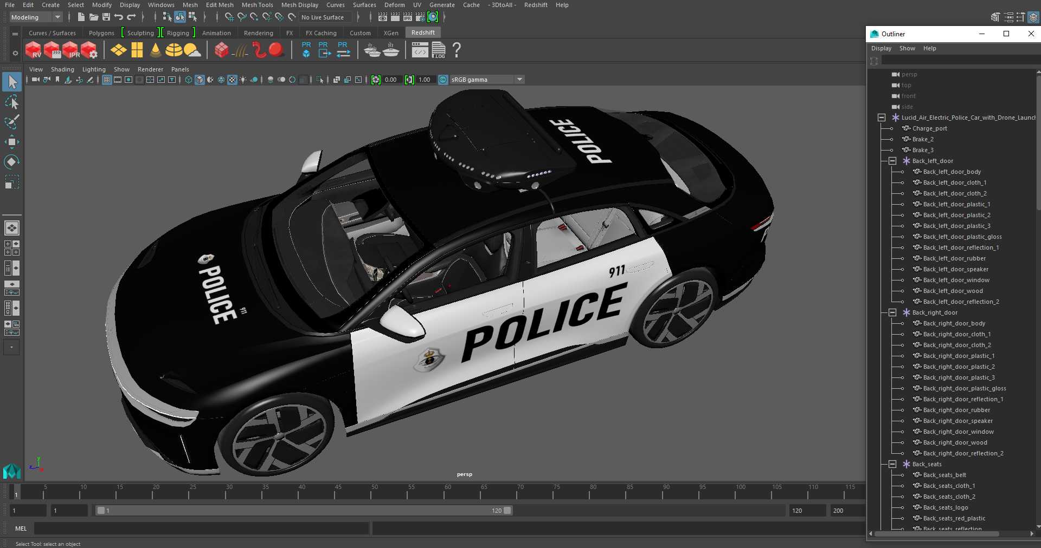Image resolution: width=1041 pixels, height=548 pixels.
Task: Click MEL script language toggle button
Action: [21, 529]
